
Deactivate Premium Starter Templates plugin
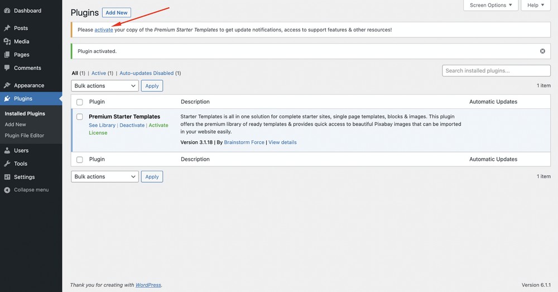[x=132, y=126]
